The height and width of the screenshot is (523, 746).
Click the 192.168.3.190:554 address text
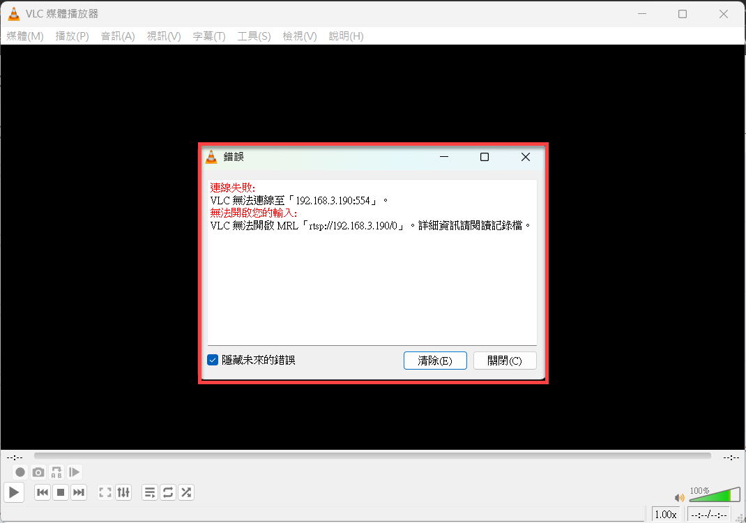point(333,201)
